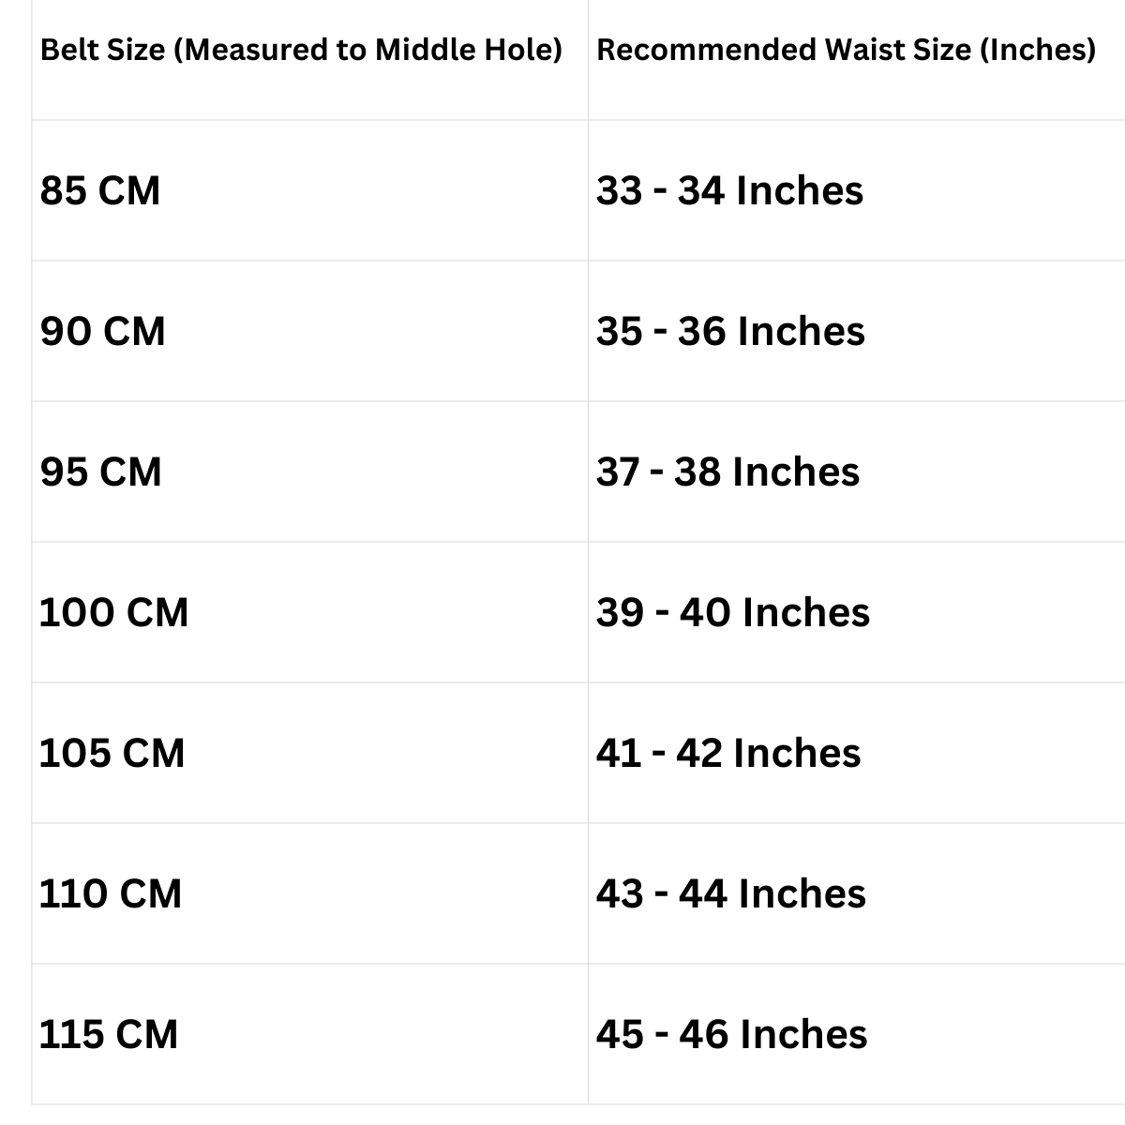This screenshot has width=1125, height=1125.
Task: Select the 37 - 38 Inches cell
Action: [727, 472]
